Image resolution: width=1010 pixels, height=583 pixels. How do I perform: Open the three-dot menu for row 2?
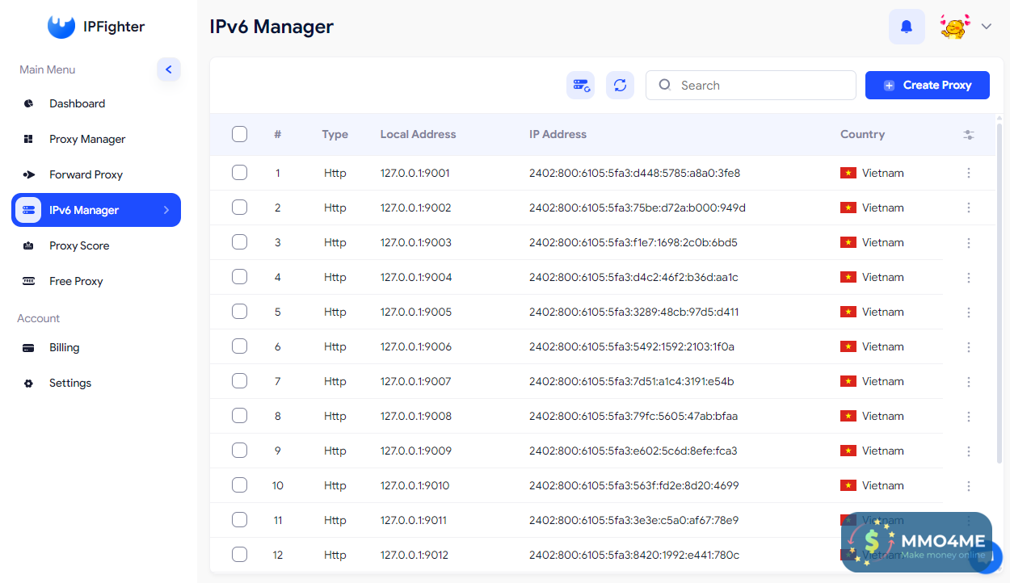[x=969, y=208]
